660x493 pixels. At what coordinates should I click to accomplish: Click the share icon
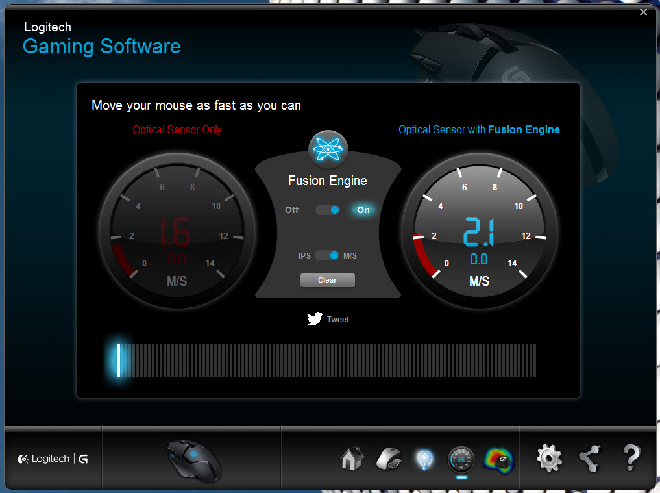(x=590, y=459)
